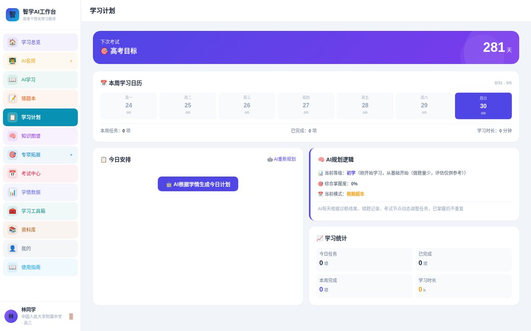Screen dimensions: 531x331
Task: Open the 学习工具箱 sidebar entry
Action: tap(40, 211)
